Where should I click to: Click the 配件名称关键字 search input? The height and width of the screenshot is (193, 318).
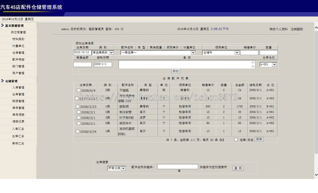(x=178, y=167)
